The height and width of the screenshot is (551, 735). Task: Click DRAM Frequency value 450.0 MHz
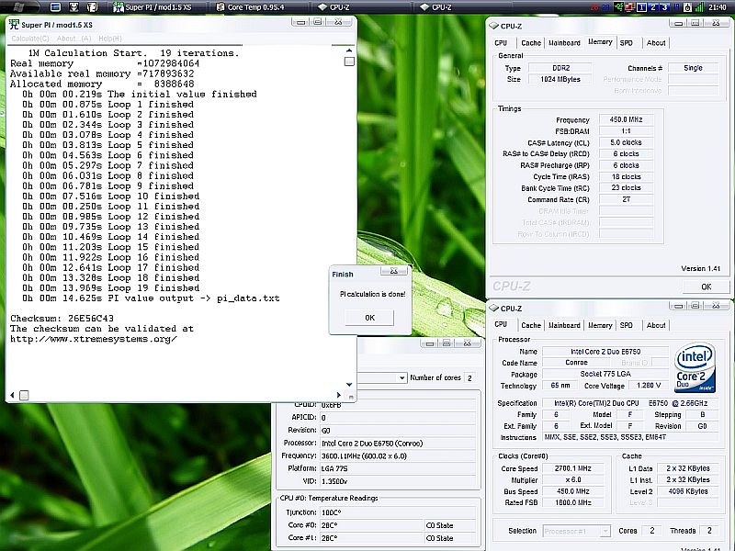coord(626,119)
